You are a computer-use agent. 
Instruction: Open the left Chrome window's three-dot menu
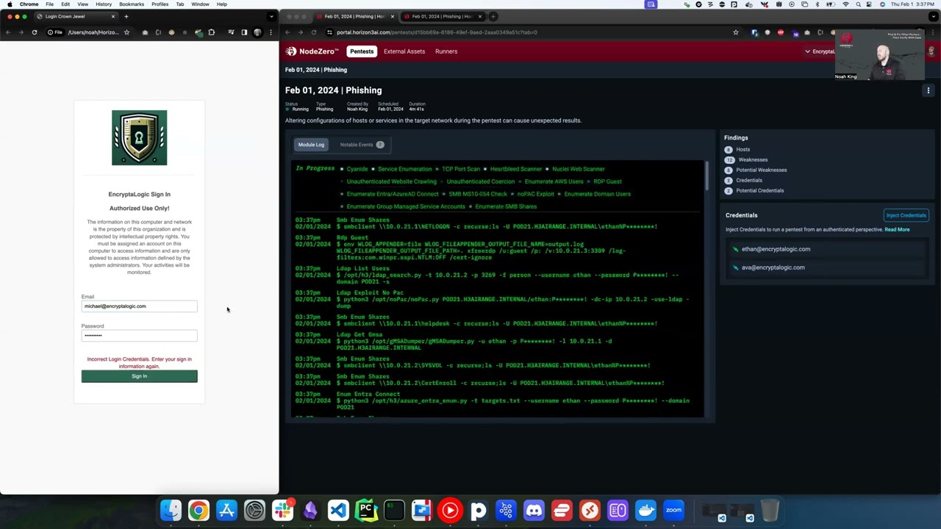271,32
